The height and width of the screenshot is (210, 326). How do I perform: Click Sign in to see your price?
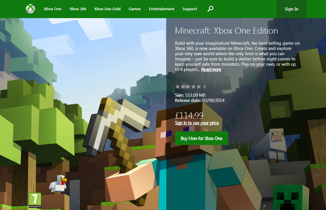pos(197,123)
